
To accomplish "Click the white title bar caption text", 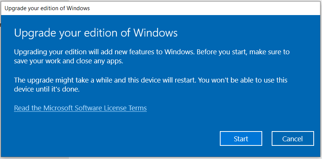I will (47, 8).
